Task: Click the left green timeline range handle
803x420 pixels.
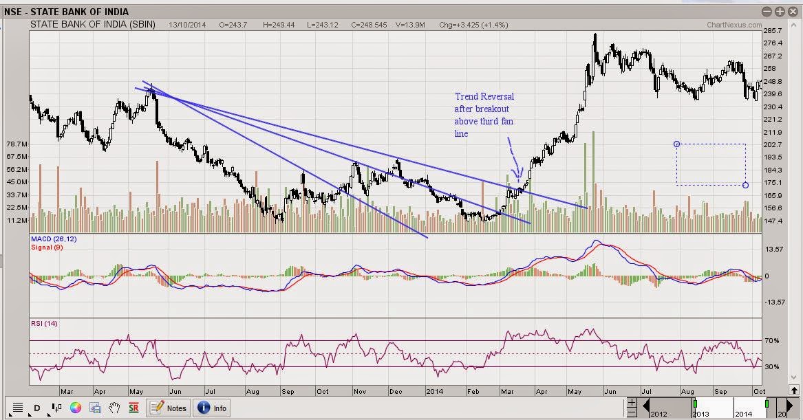Action: coord(695,404)
